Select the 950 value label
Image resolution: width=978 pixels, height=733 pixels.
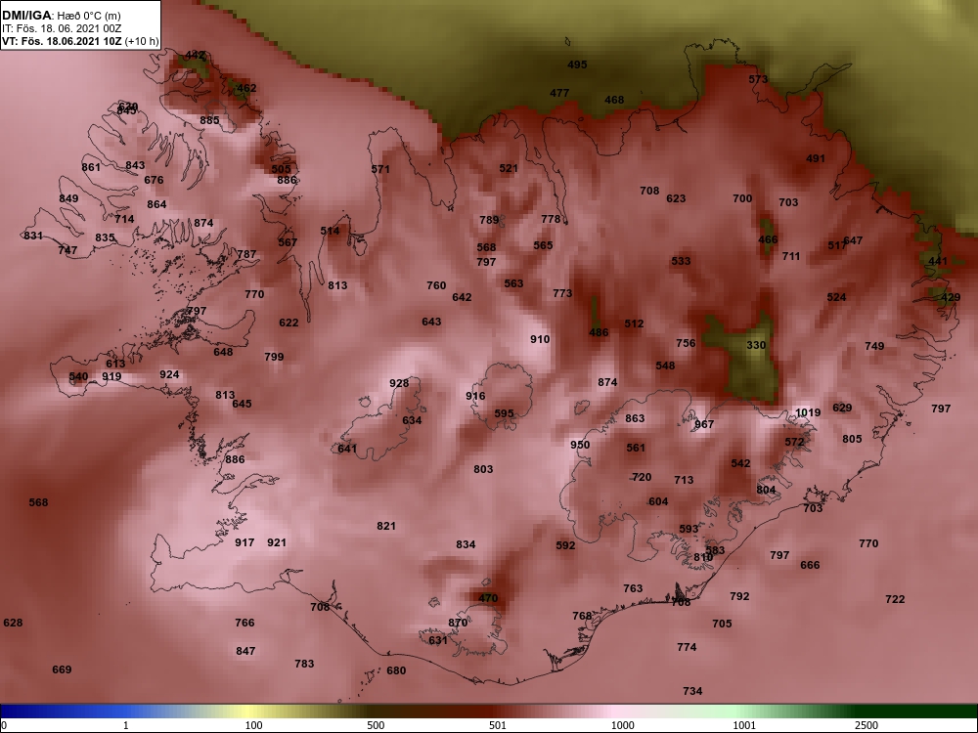click(x=580, y=445)
